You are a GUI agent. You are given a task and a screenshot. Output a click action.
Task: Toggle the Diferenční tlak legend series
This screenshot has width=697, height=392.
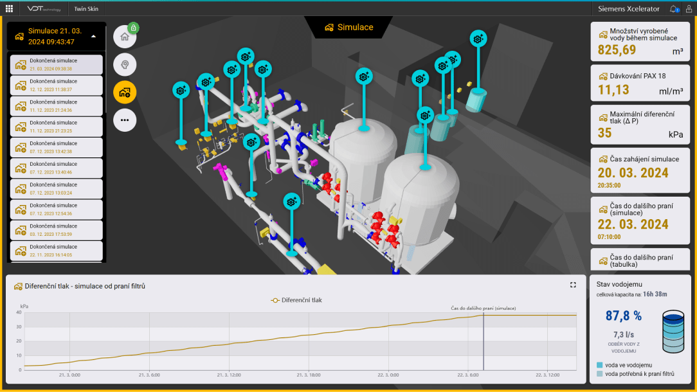[296, 299]
